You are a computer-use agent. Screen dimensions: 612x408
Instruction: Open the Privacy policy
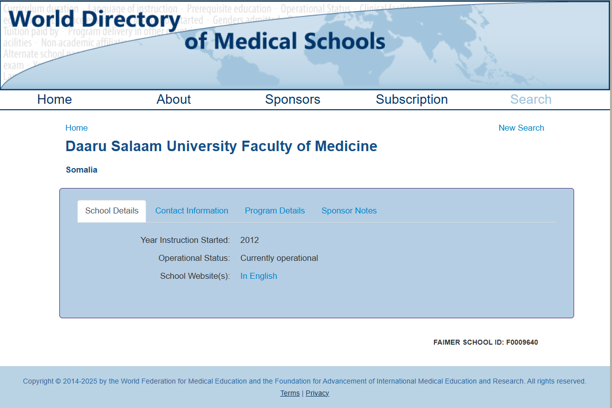[x=318, y=393]
